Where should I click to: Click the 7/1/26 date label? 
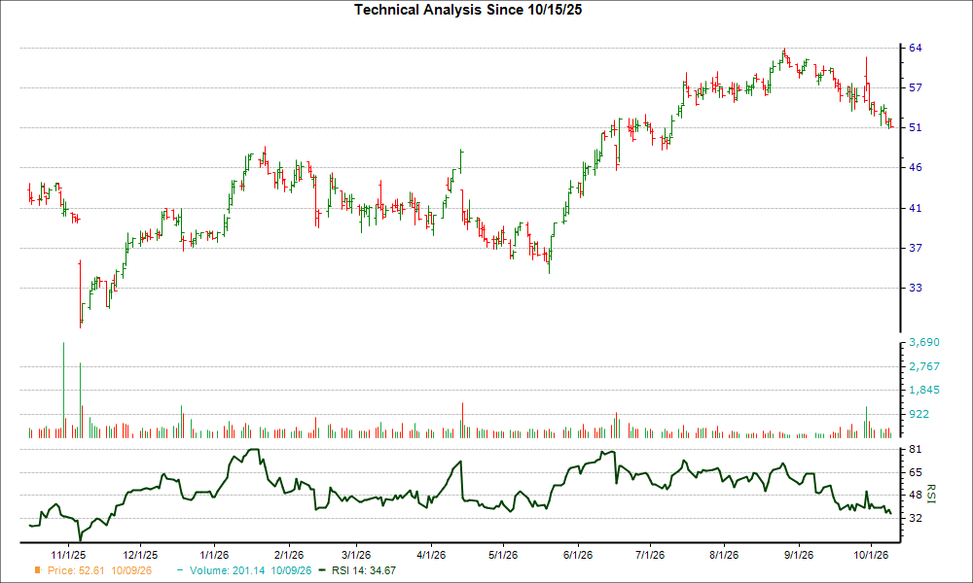[649, 555]
